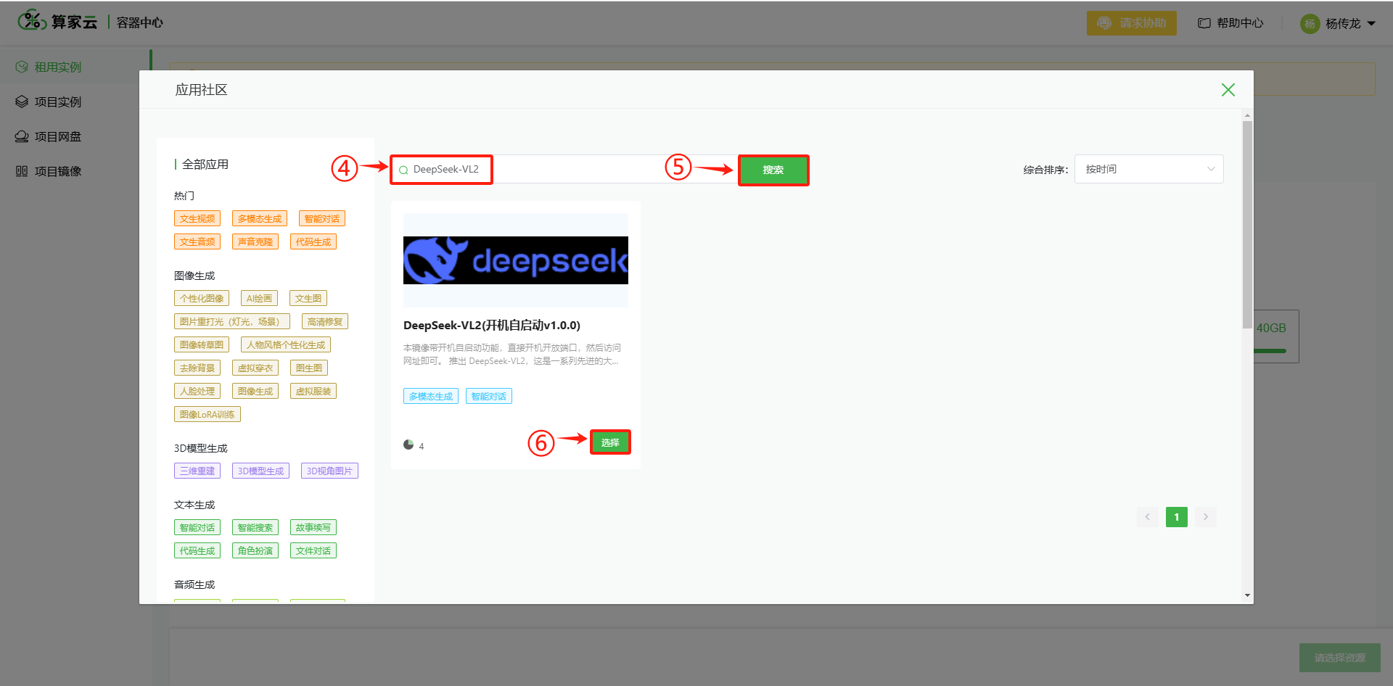
Task: Open the 帮助中心 link
Action: point(1230,23)
